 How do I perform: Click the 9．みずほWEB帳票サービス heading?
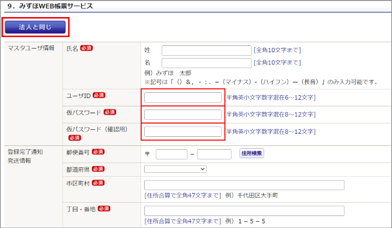50,6
